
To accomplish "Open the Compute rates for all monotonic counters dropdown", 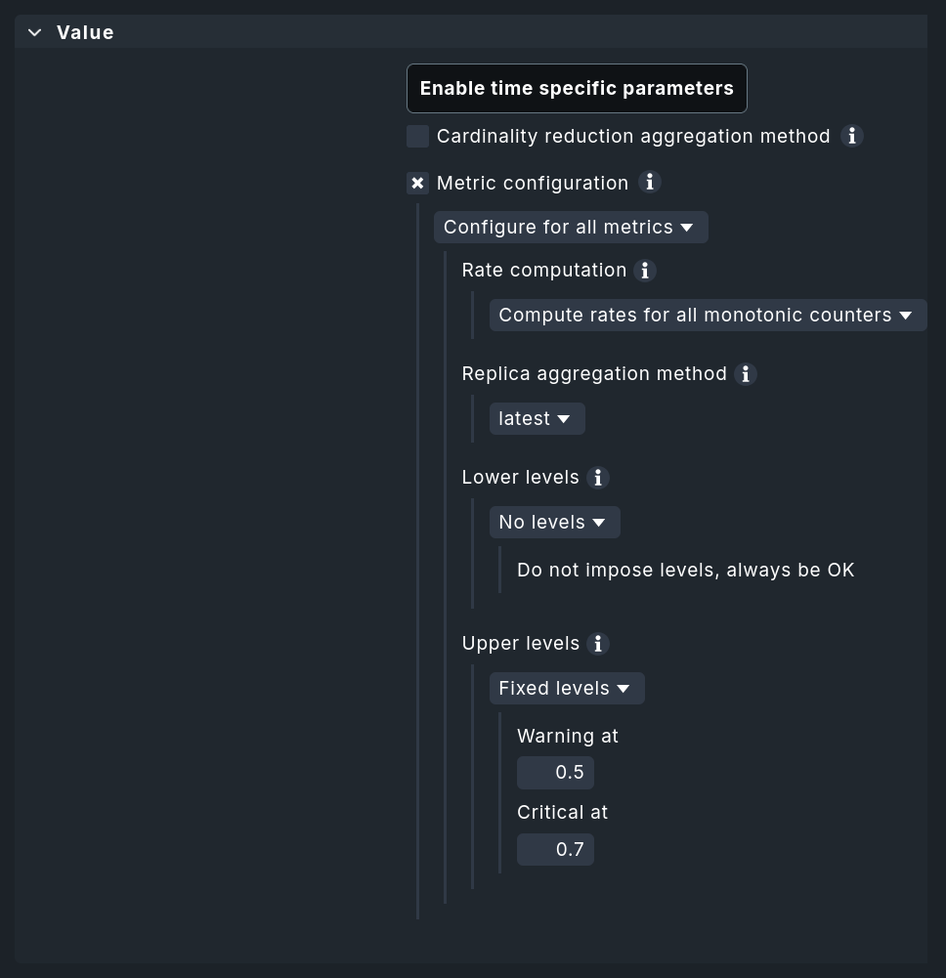I will [x=707, y=315].
